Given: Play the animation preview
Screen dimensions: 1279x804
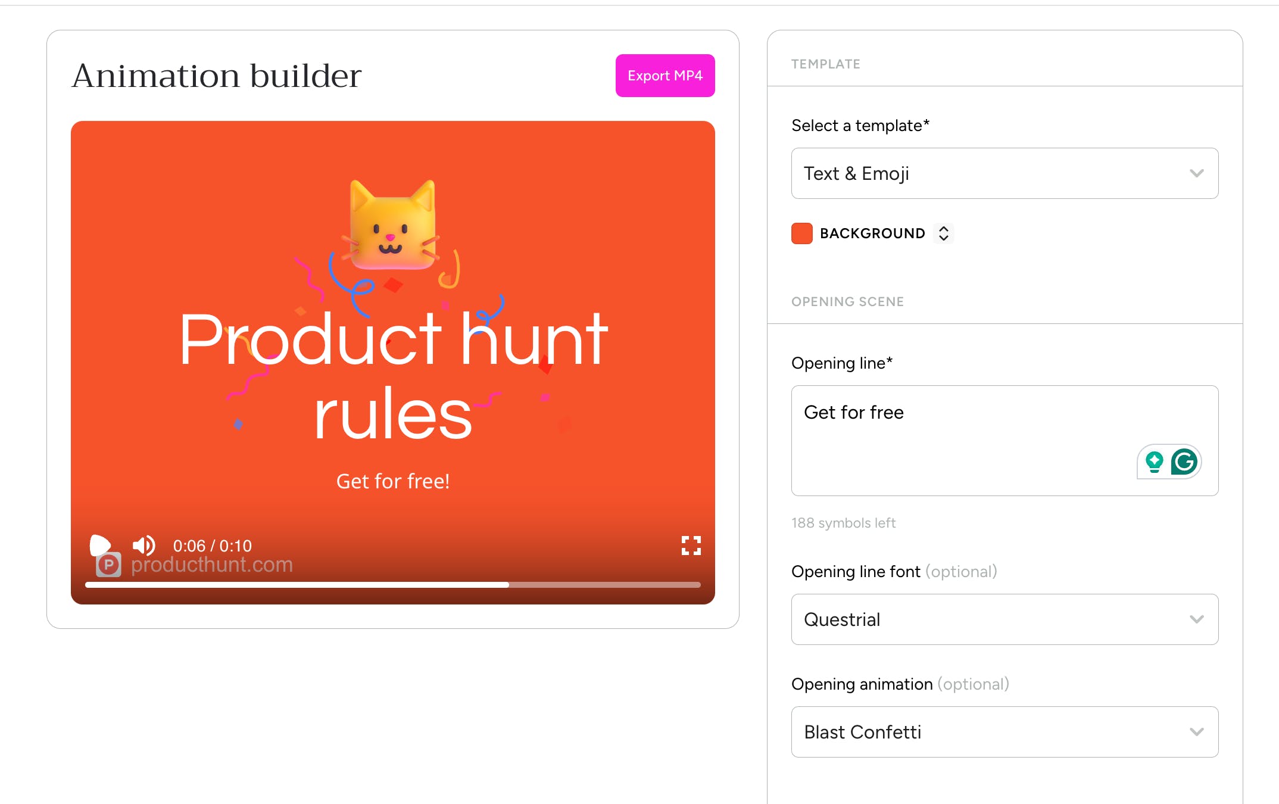Looking at the screenshot, I should coord(100,545).
